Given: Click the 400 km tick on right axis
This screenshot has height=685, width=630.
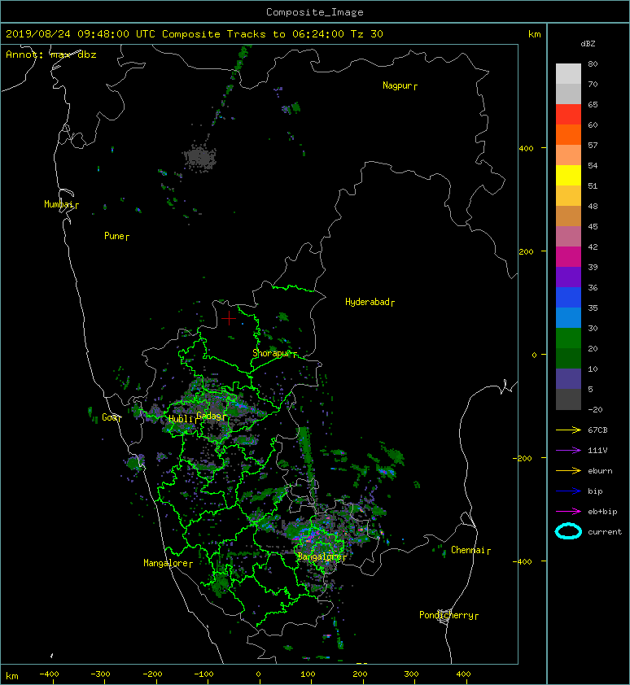Looking at the screenshot, I should (x=527, y=149).
